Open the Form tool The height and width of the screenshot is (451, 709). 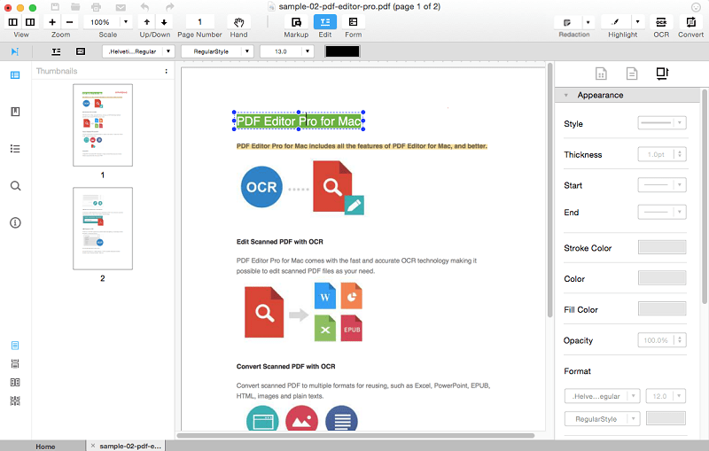(x=353, y=22)
